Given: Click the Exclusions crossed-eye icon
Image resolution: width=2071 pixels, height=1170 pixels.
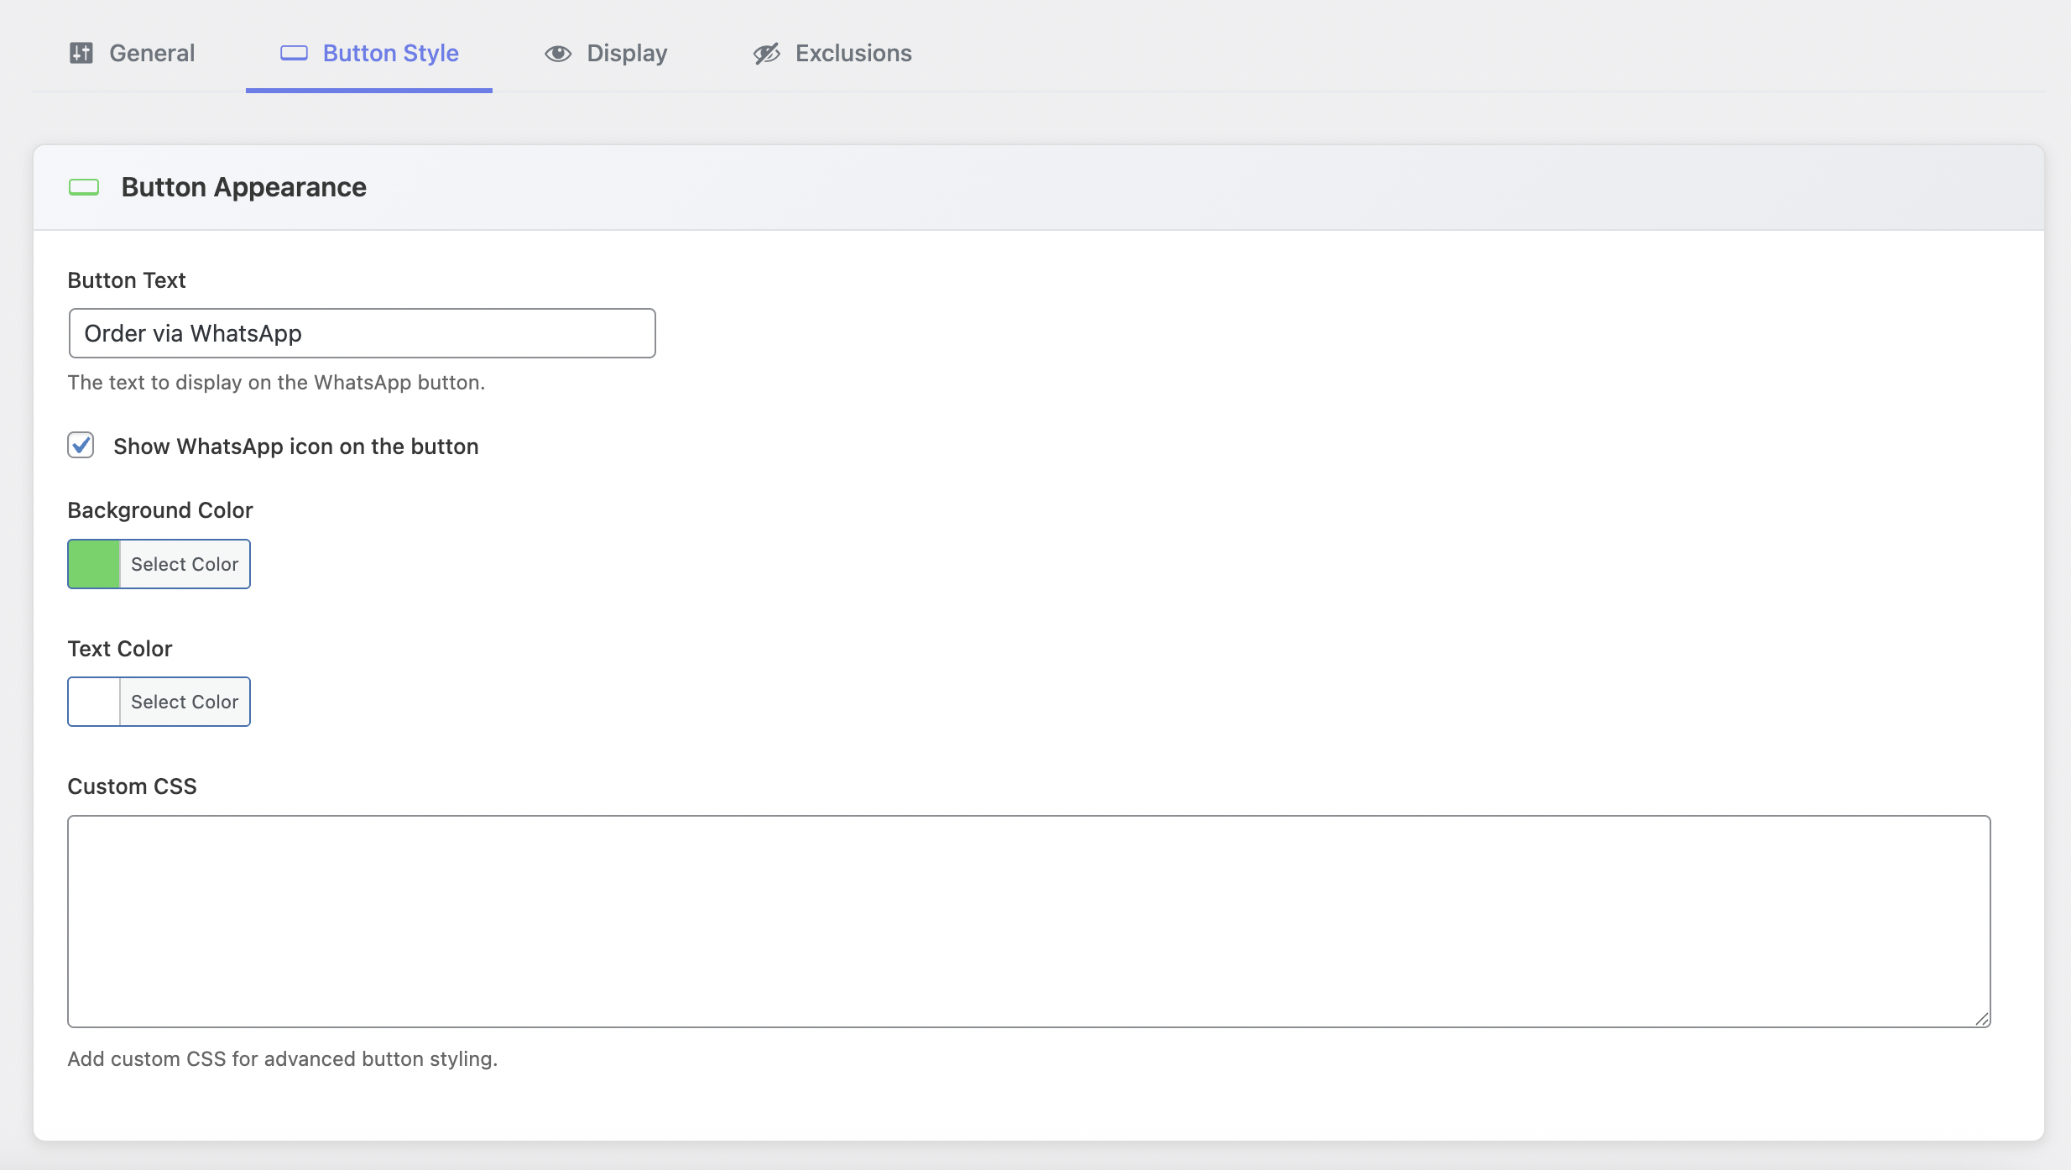Looking at the screenshot, I should 766,54.
